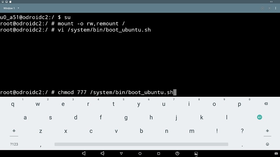Screen dimensions: 280x157
Task: Tap the Recents square navigation button
Action: click(159, 153)
